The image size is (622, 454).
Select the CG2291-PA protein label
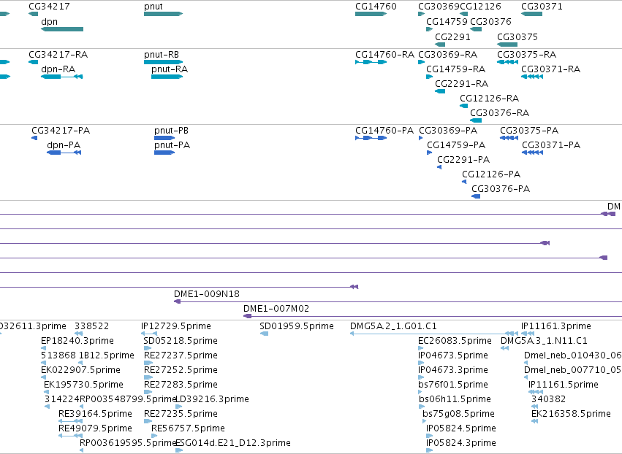[x=463, y=160]
